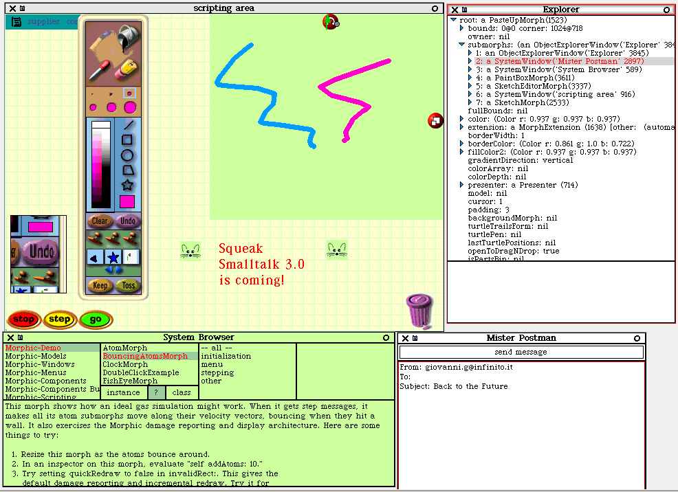The width and height of the screenshot is (678, 492).
Task: Show next stamps with the blue right arrow
Action: (119, 271)
